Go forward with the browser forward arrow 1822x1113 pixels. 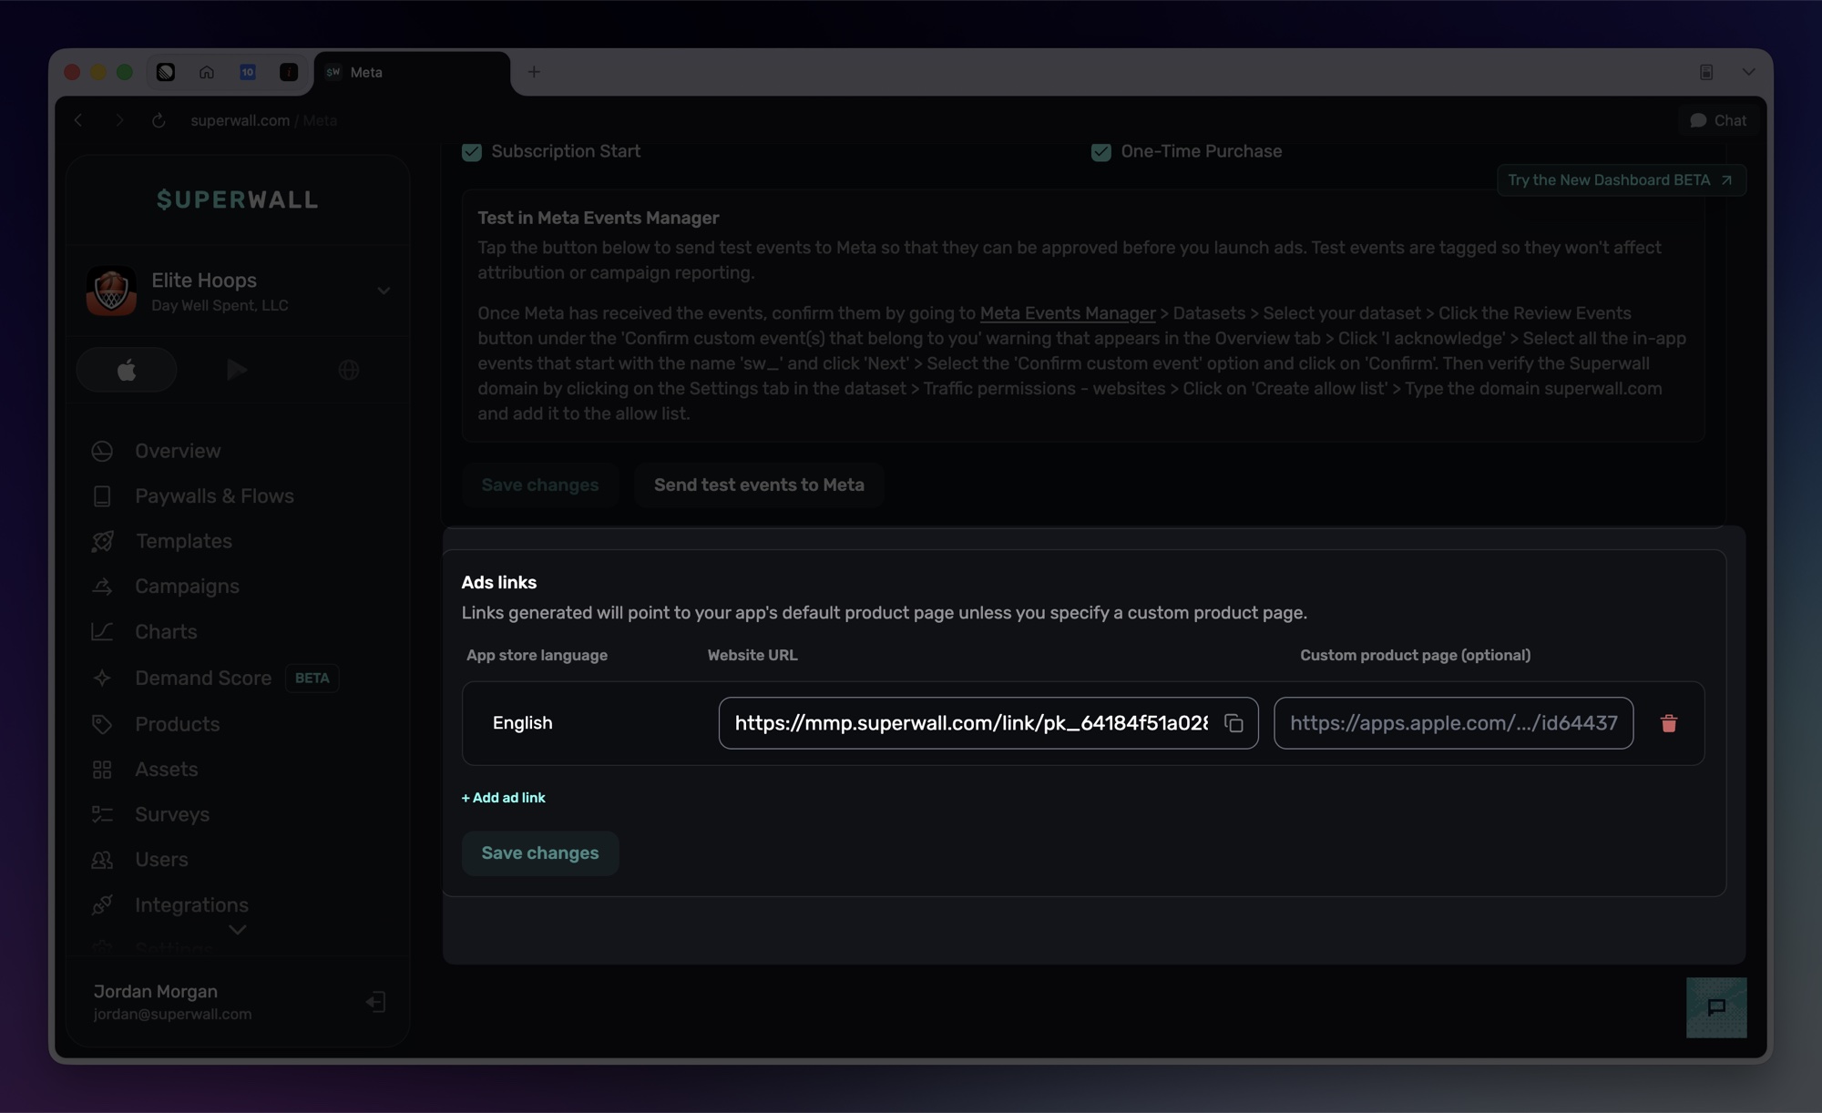(x=119, y=120)
